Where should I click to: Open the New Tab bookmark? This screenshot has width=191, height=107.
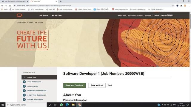[x=50, y=9]
